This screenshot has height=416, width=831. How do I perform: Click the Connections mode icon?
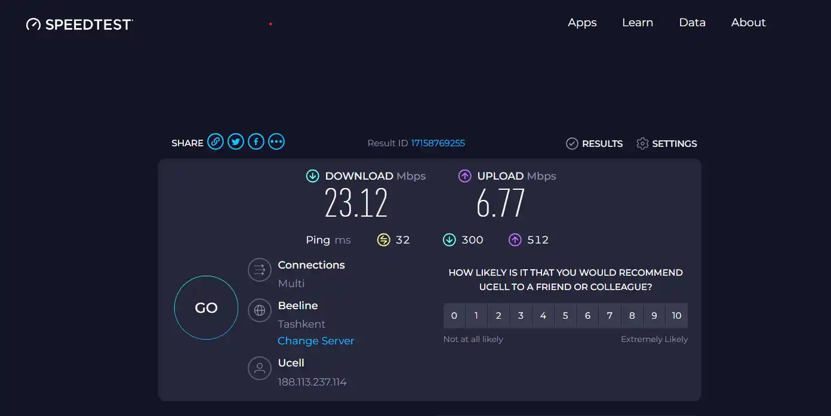[x=260, y=270]
